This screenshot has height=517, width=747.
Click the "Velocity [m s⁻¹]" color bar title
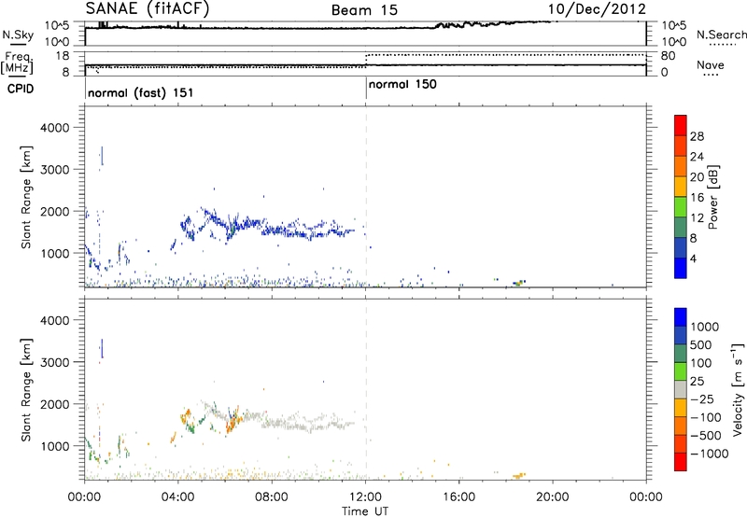tap(738, 389)
